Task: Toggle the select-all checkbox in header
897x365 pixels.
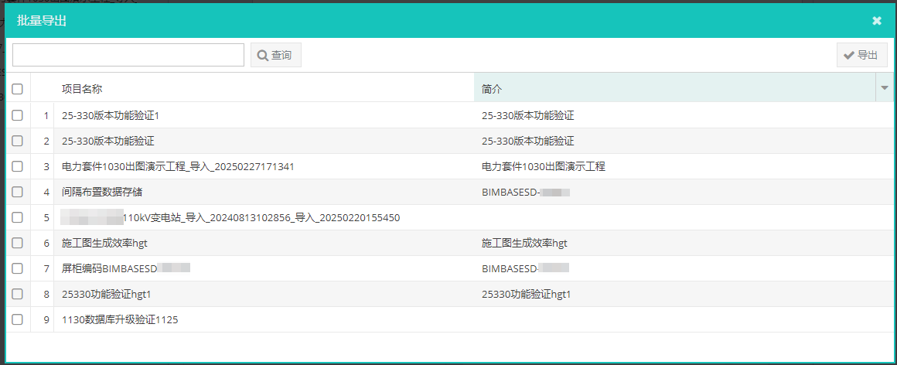Action: [x=17, y=89]
